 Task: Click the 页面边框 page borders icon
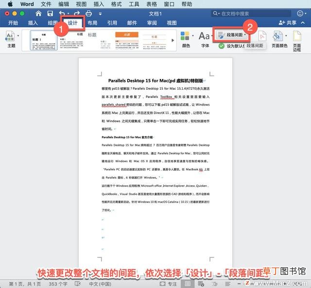pyautogui.click(x=297, y=36)
